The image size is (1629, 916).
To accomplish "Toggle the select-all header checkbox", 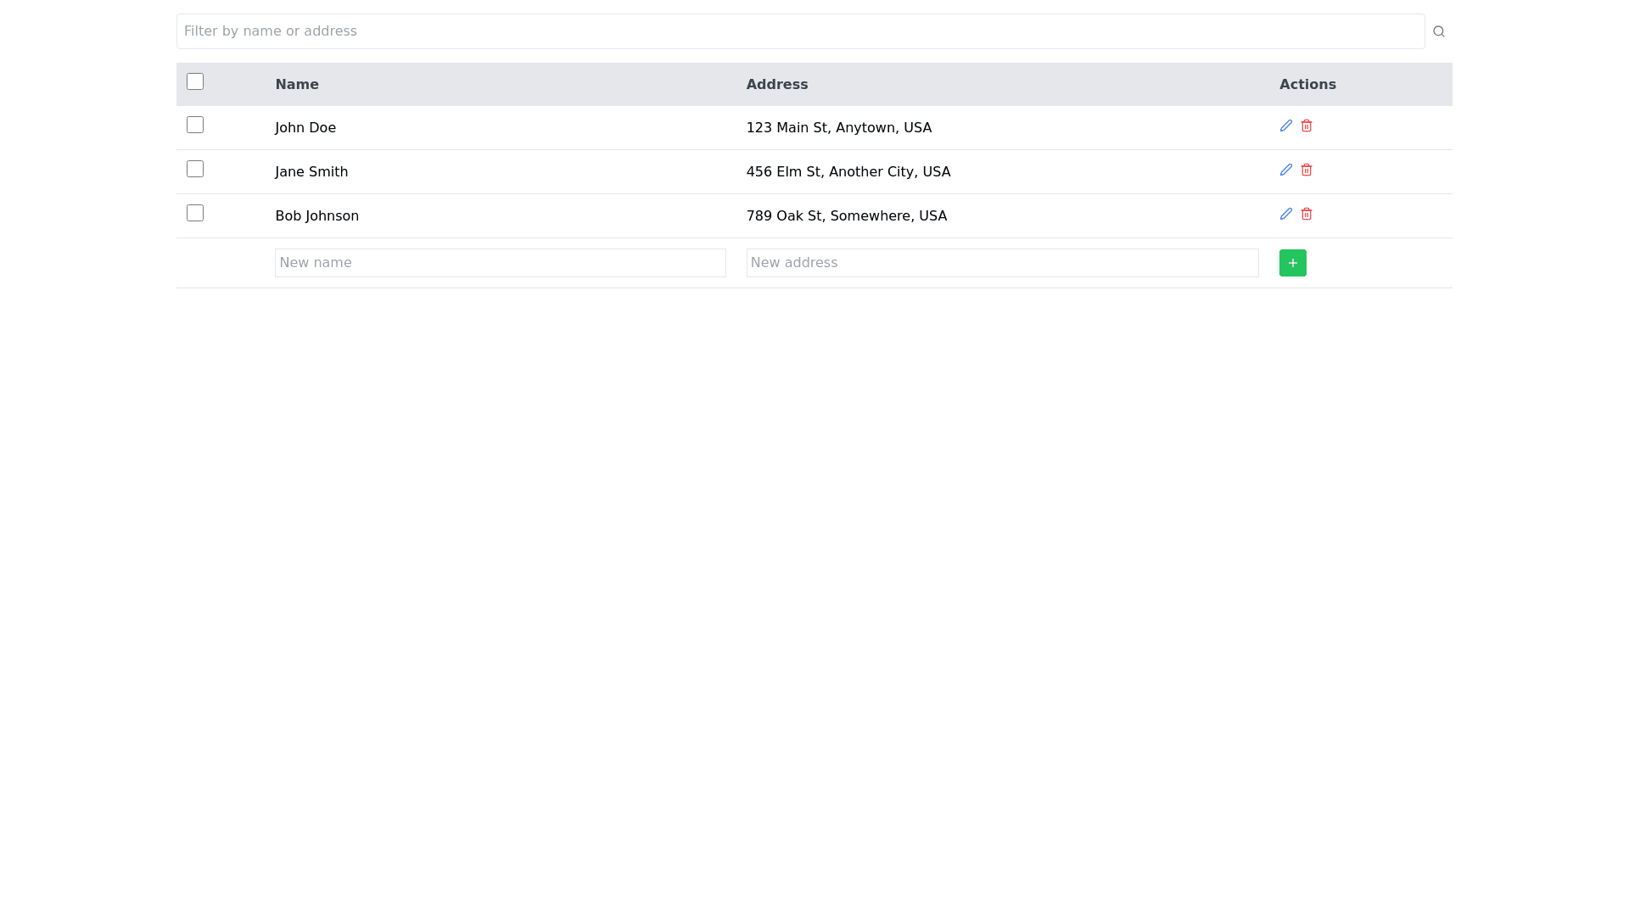I will point(195,81).
